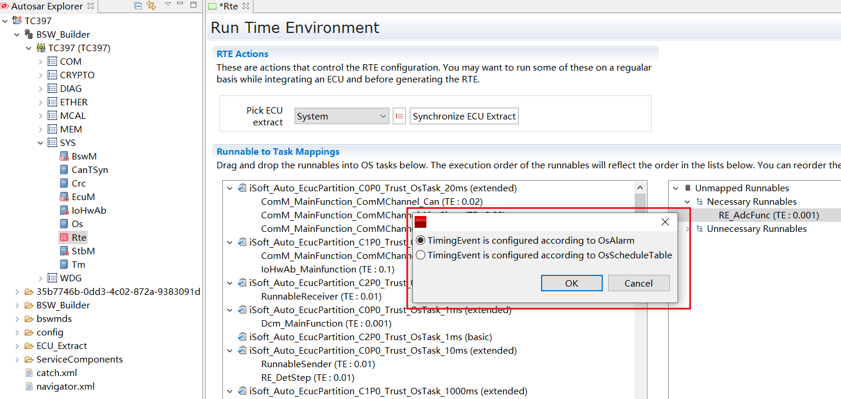Viewport: 841px width, 399px height.
Task: Select TimingEvent according to OsAlarm option
Action: coord(420,241)
